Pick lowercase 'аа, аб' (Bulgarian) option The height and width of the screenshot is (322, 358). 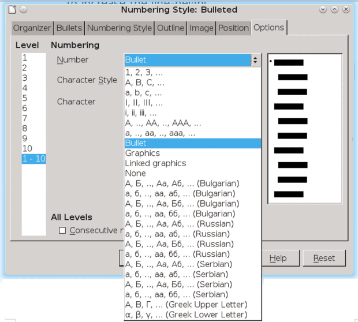click(193, 193)
